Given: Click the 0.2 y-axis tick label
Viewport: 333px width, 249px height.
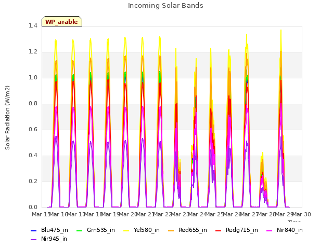Looking at the screenshot, I should [x=33, y=181].
